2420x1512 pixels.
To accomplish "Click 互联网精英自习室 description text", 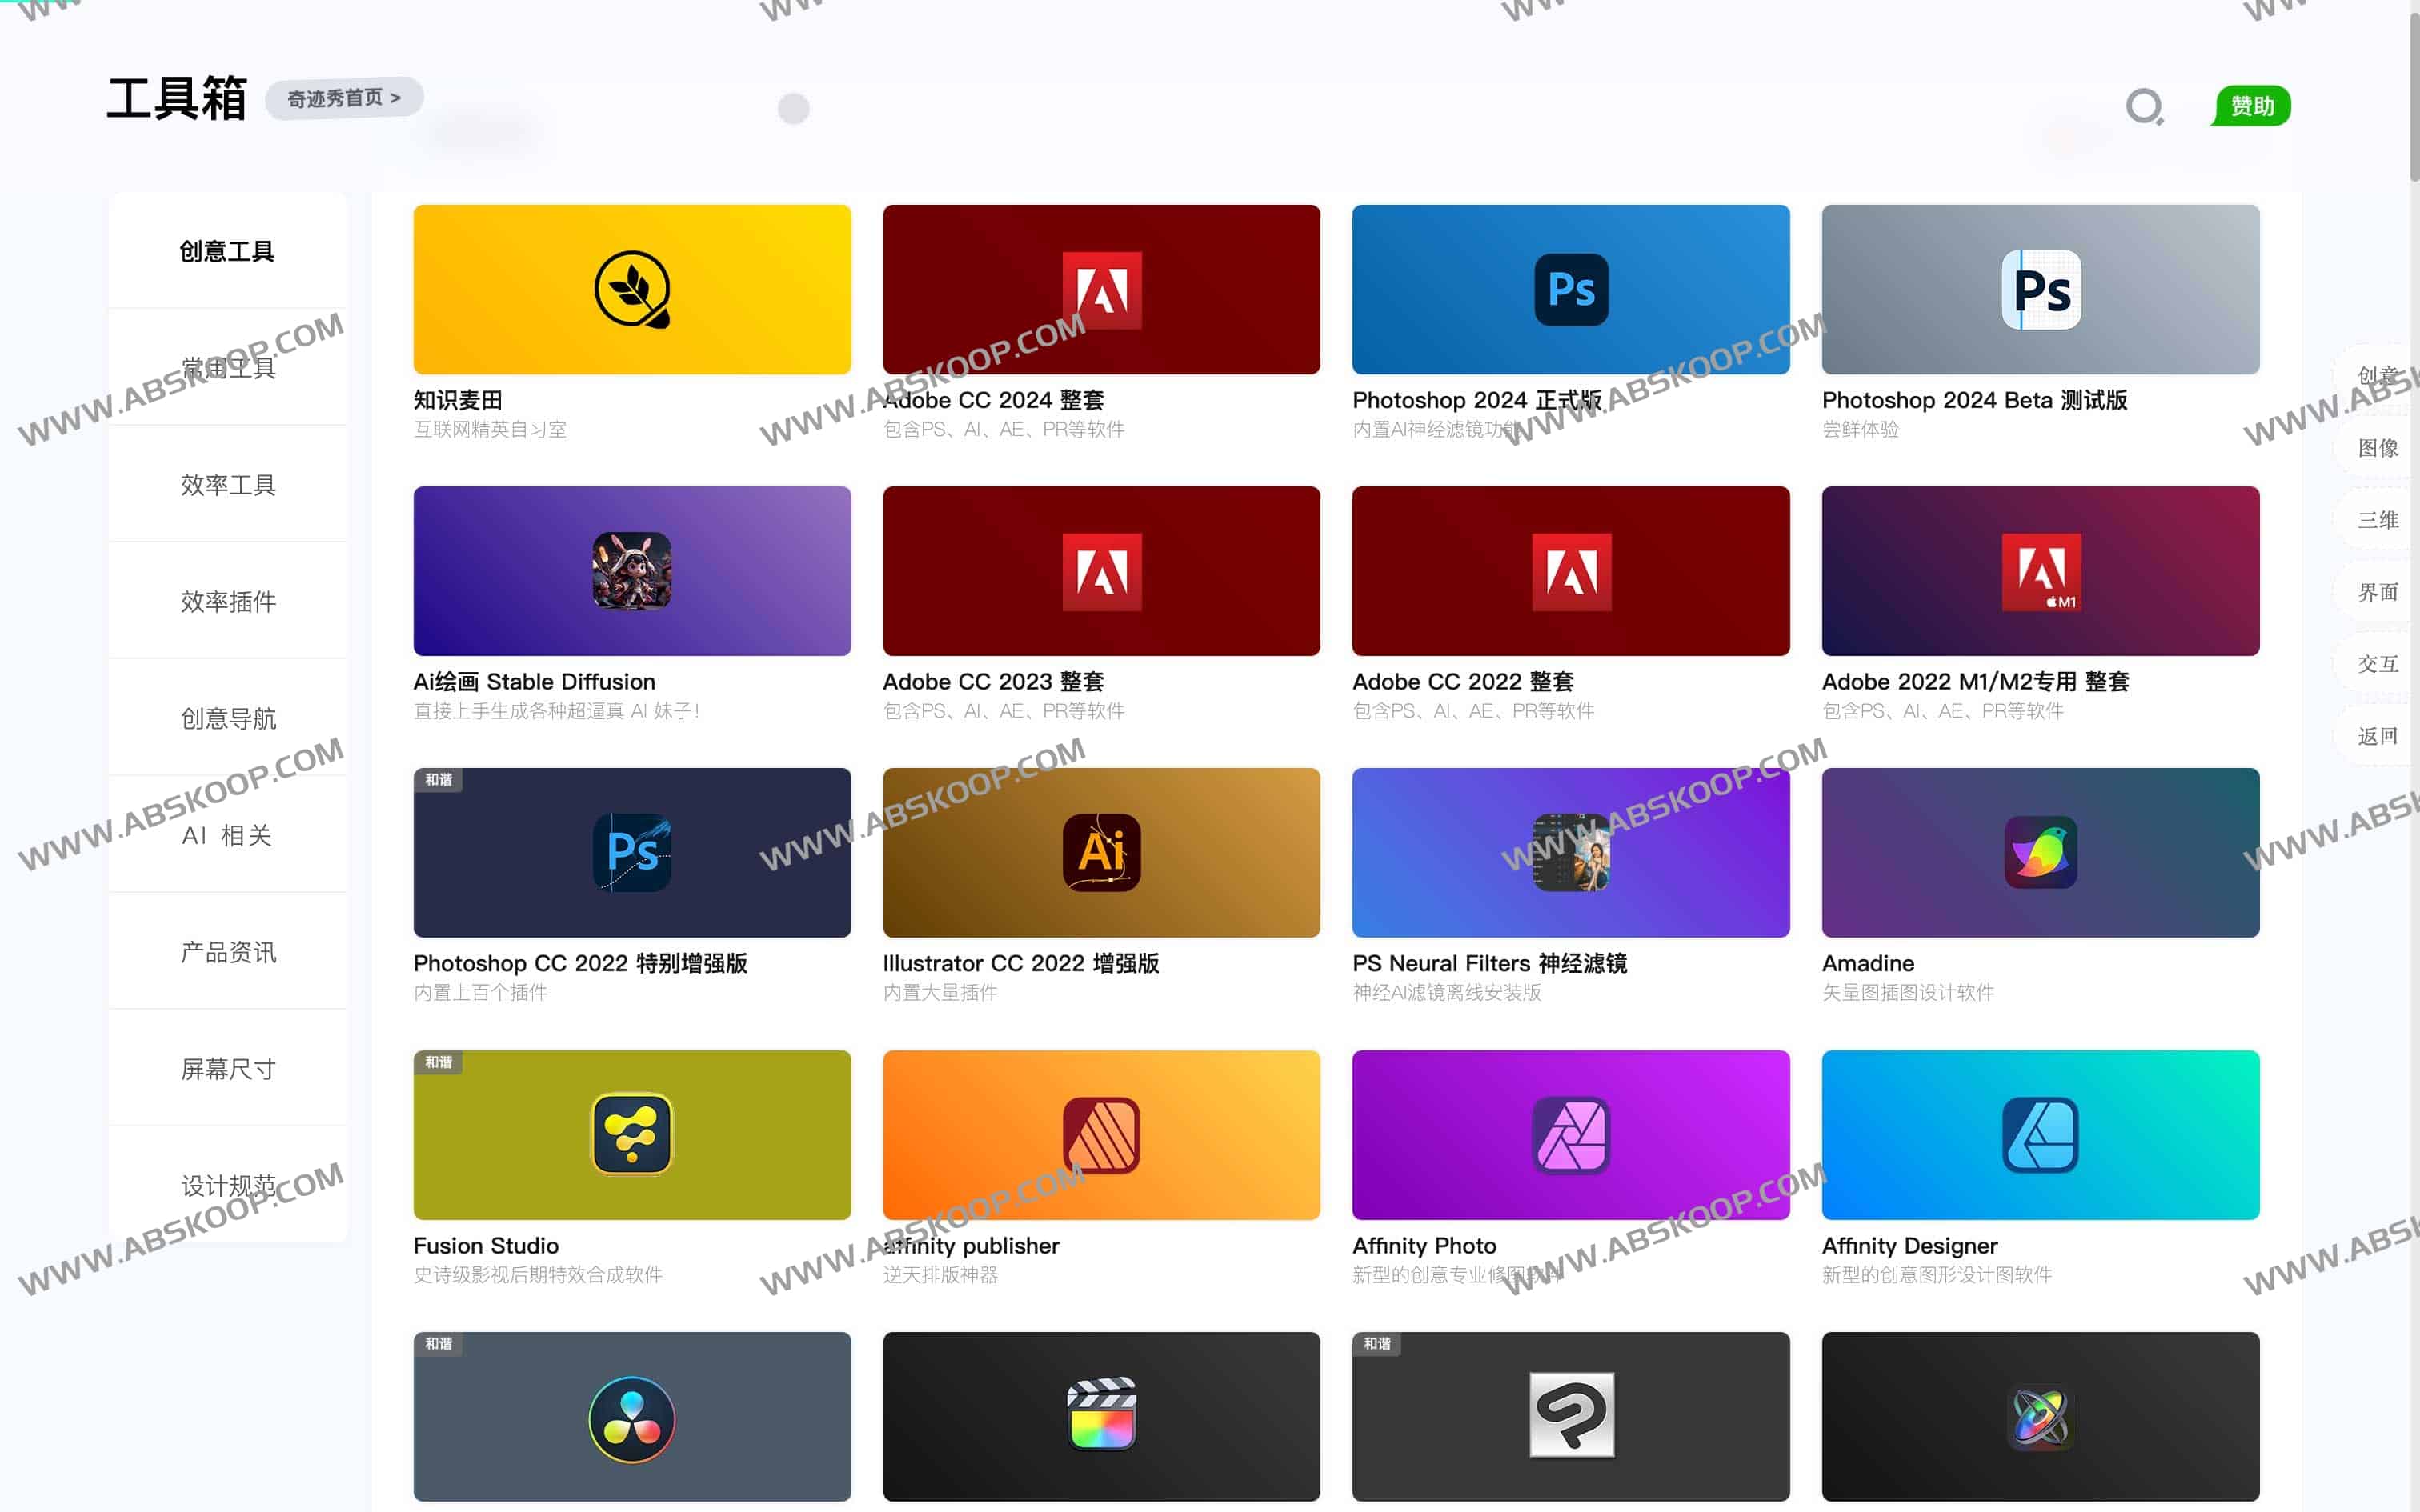I will 490,429.
